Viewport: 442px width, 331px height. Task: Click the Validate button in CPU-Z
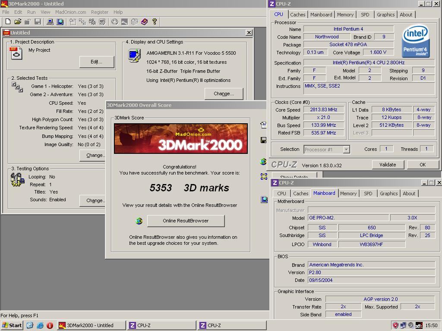tap(388, 165)
